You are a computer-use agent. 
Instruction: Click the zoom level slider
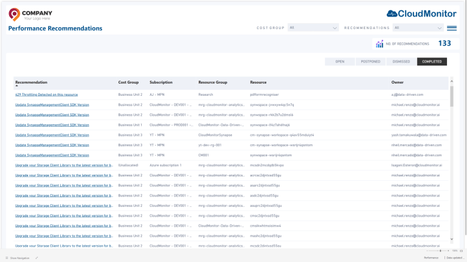pos(438,250)
